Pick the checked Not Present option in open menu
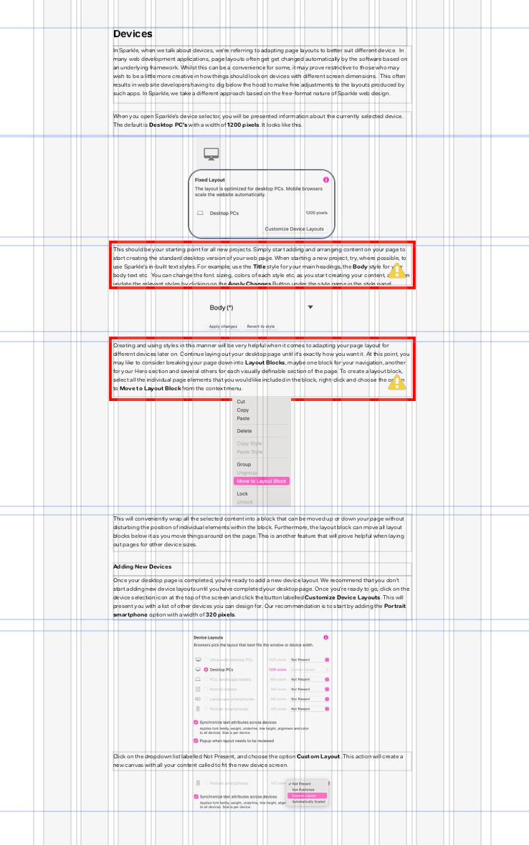The height and width of the screenshot is (845, 529). point(307,783)
